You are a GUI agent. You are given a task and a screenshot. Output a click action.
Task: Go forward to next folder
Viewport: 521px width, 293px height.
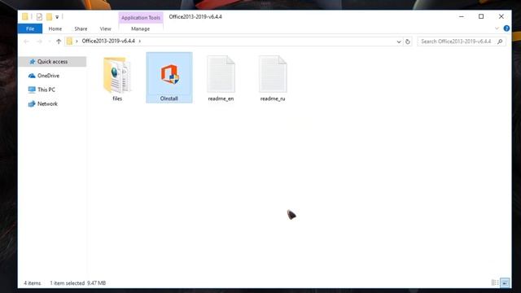39,42
